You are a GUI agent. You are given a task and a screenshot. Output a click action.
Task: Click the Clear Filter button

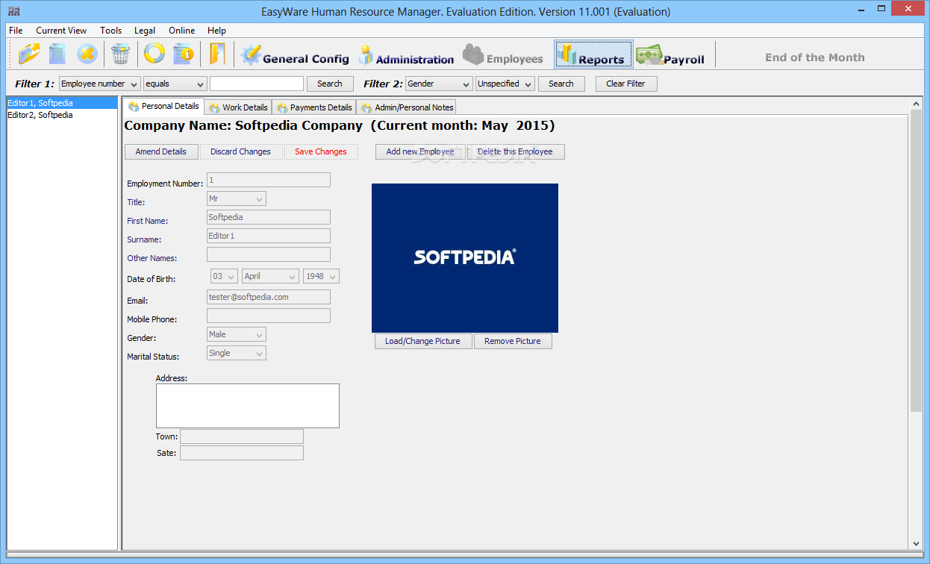coord(625,84)
